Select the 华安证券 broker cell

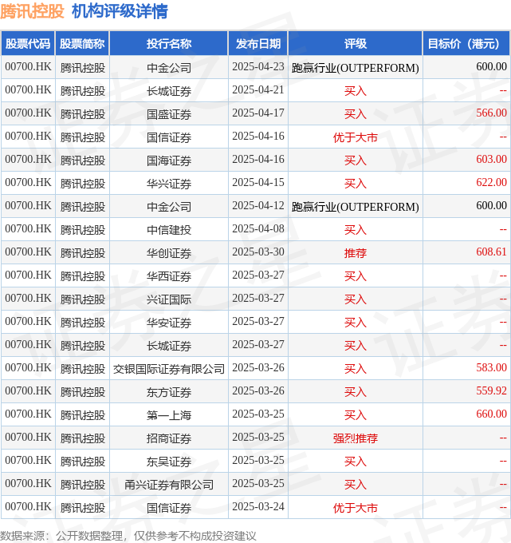(169, 323)
